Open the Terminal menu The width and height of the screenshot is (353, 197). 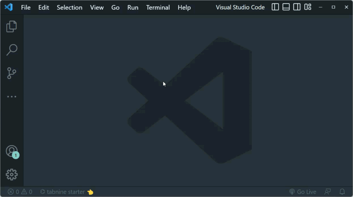tap(158, 8)
